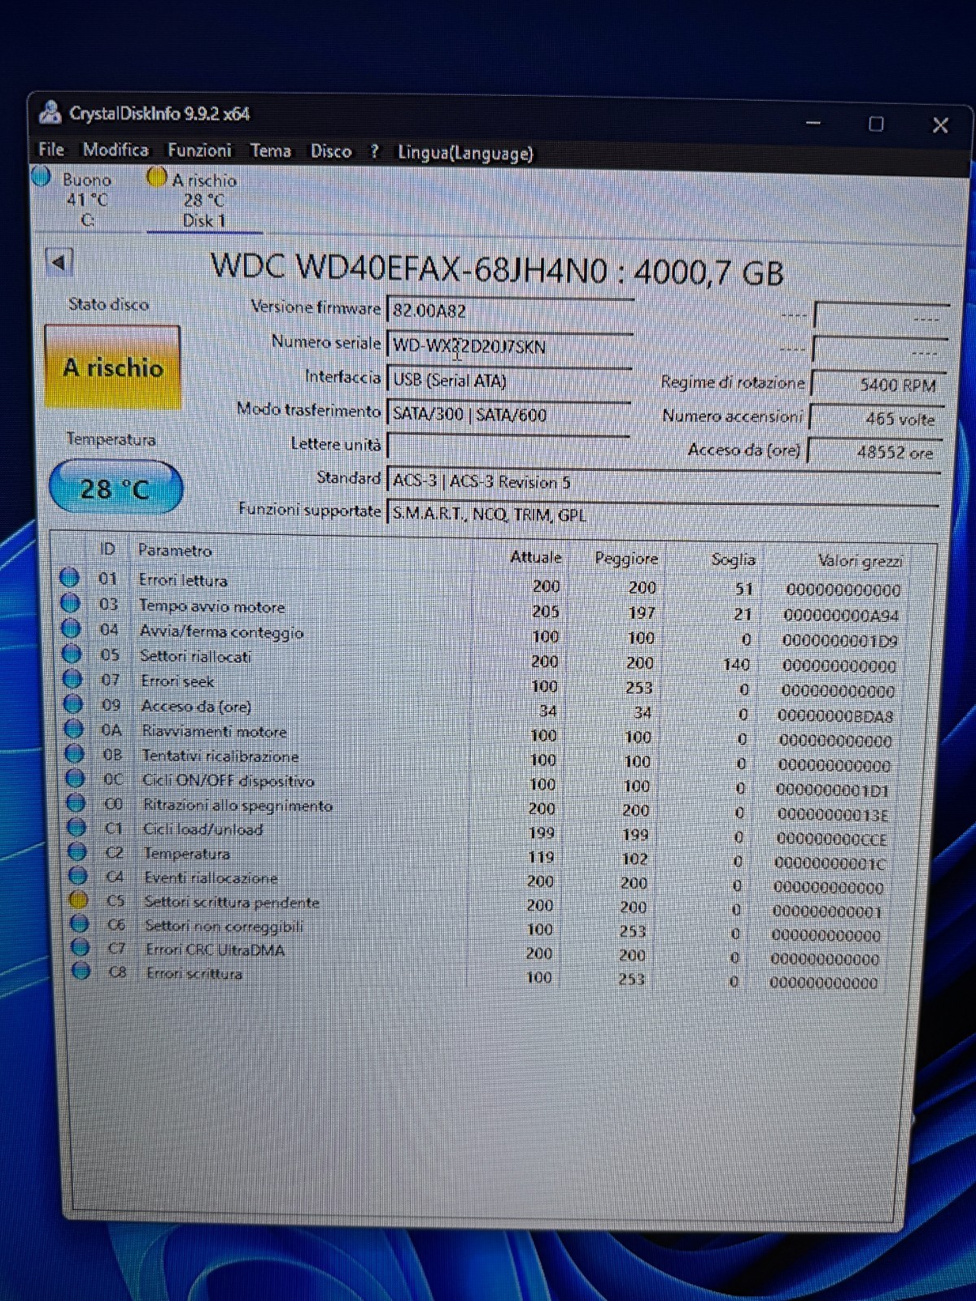Click the Attuale column header
The width and height of the screenshot is (976, 1301).
536,557
